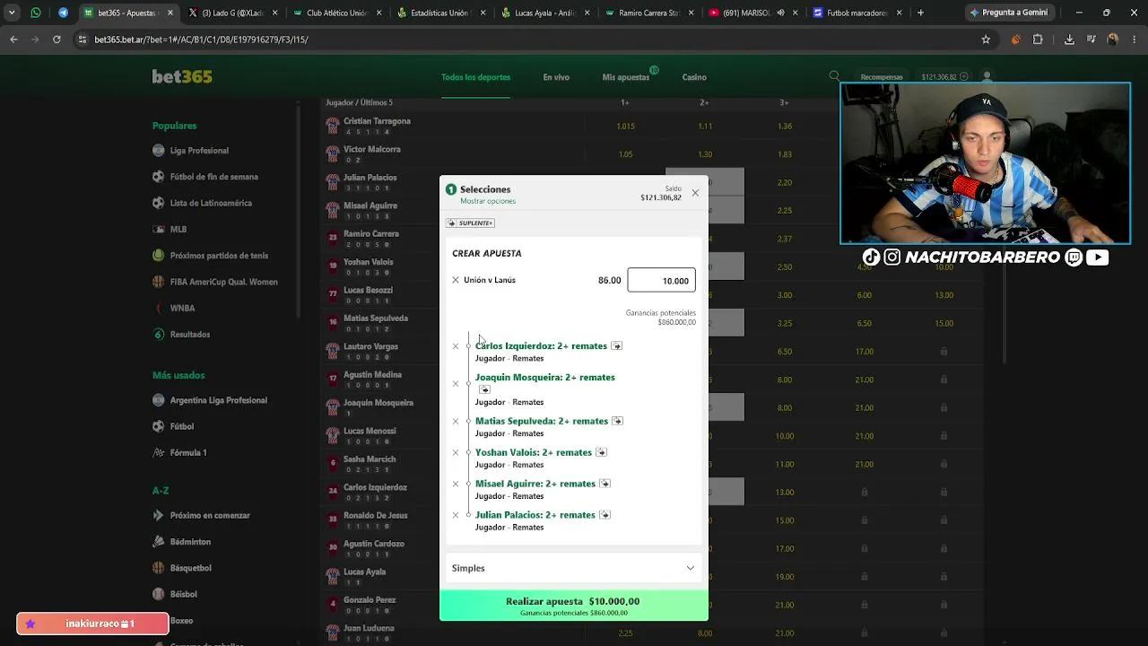
Task: Open browser downloads icon
Action: coord(1069,39)
